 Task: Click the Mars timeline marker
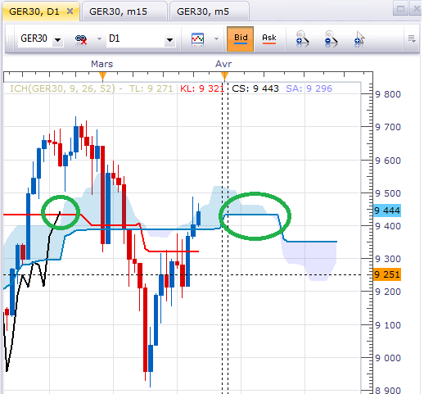pos(102,75)
